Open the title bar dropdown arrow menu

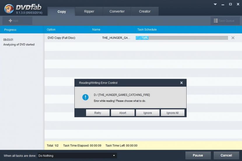tap(215, 4)
